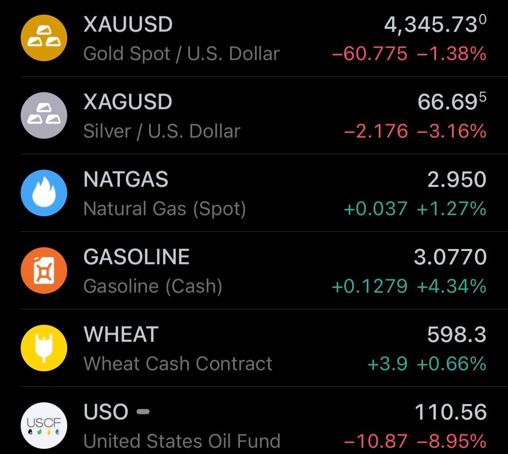The width and height of the screenshot is (508, 454).
Task: Open the XAGUSD symbol name
Action: (x=128, y=102)
